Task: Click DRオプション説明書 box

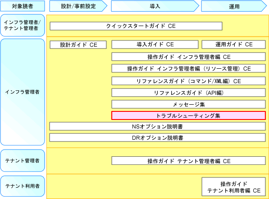Action: click(x=158, y=137)
